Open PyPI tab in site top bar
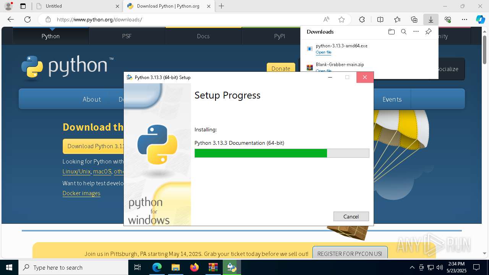This screenshot has width=489, height=275. click(x=280, y=36)
